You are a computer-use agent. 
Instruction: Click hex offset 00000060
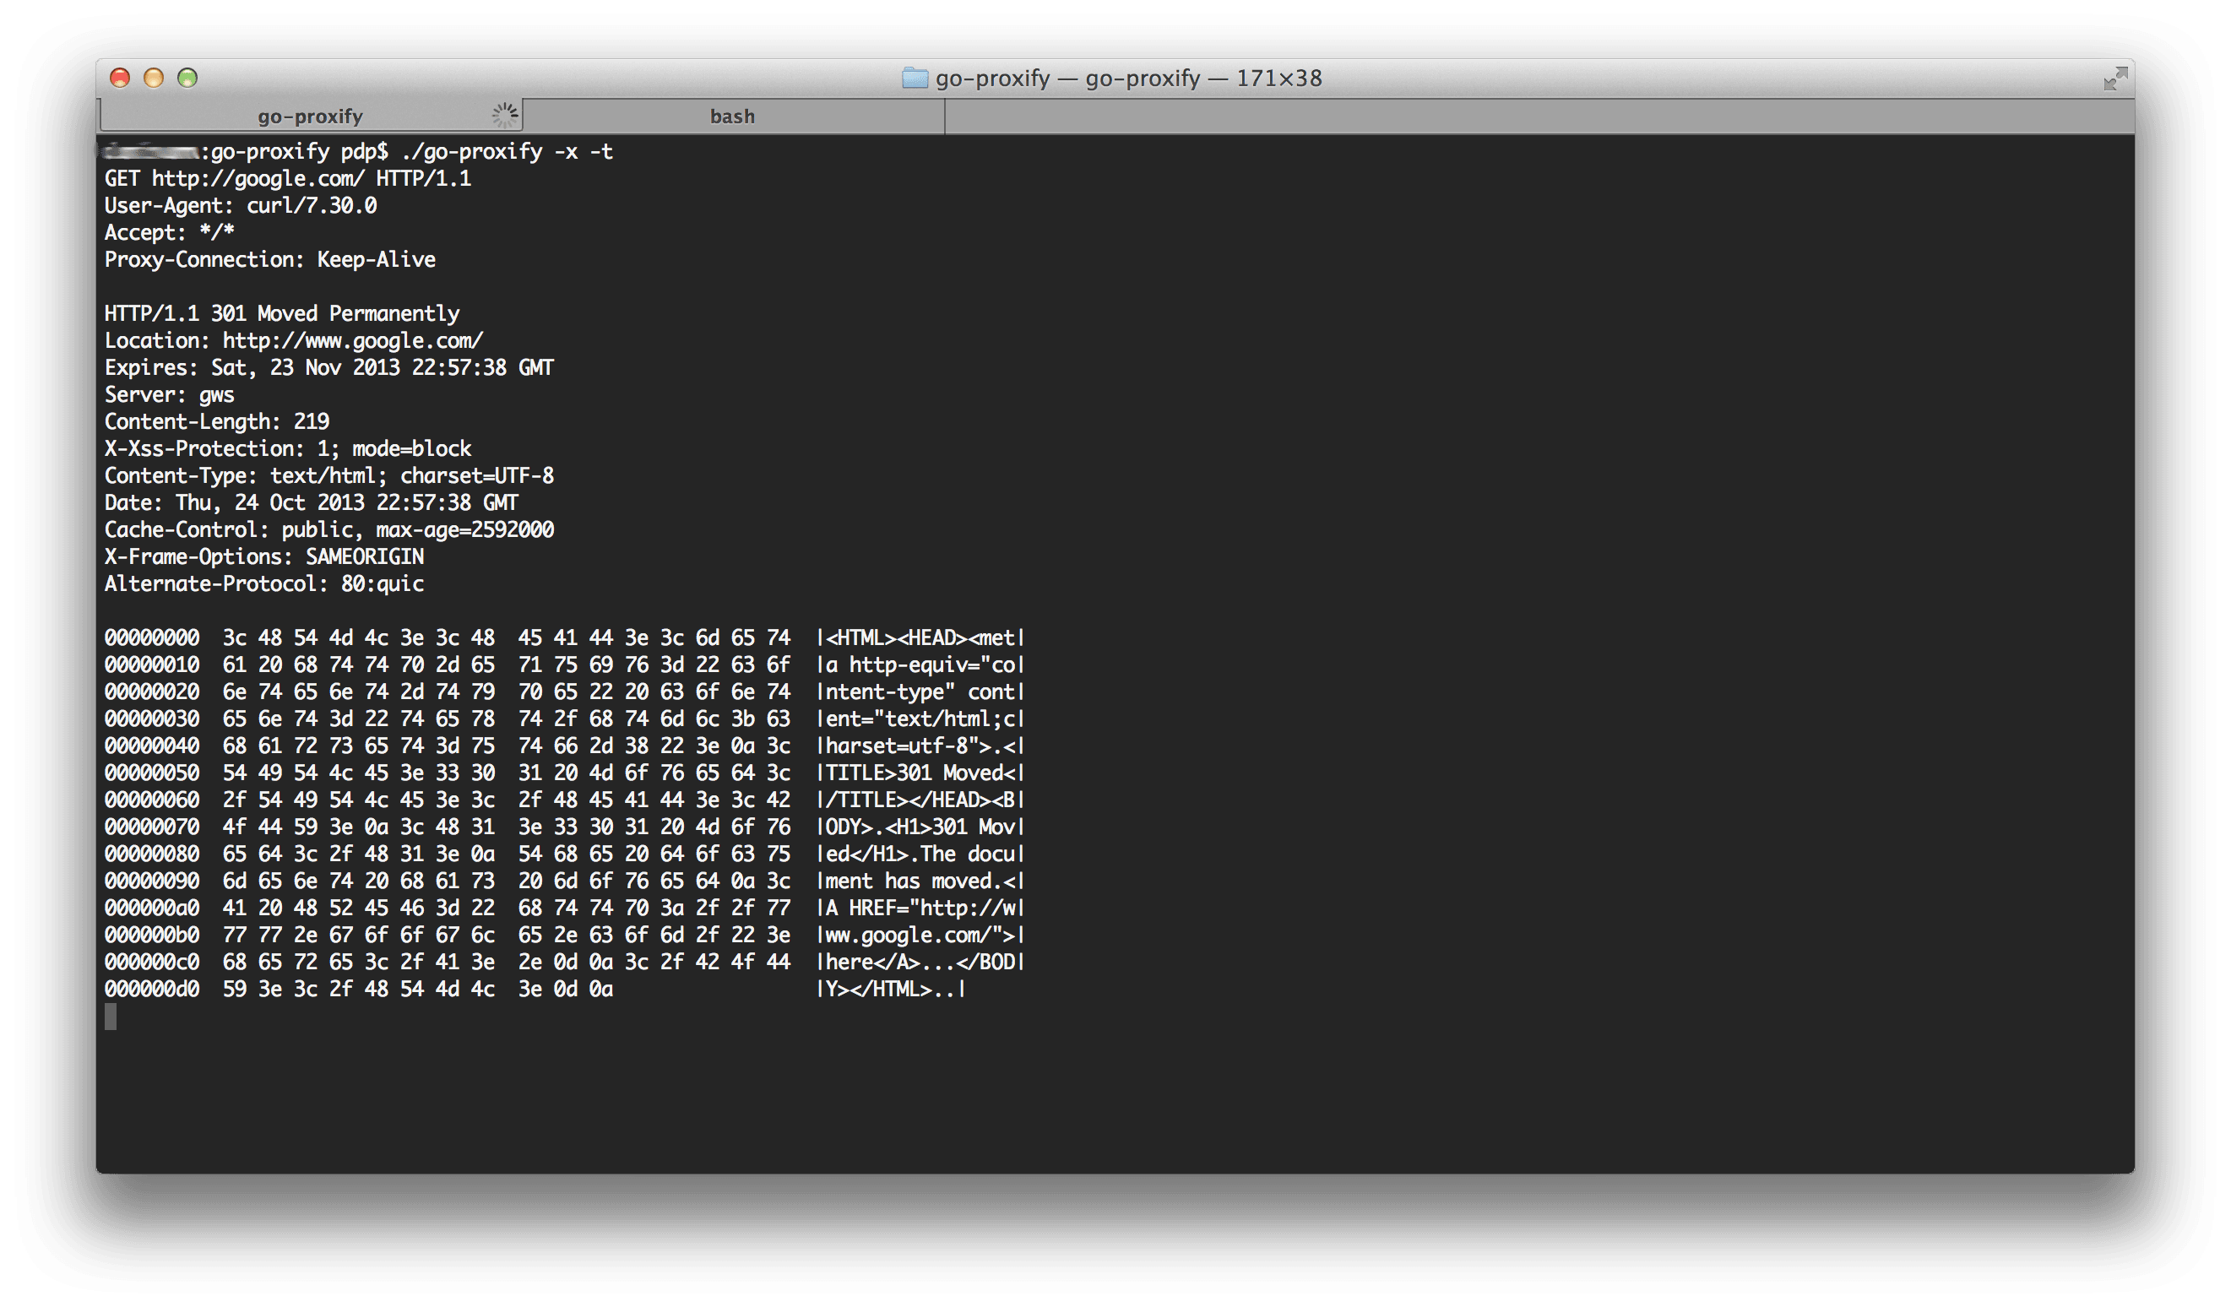[151, 800]
